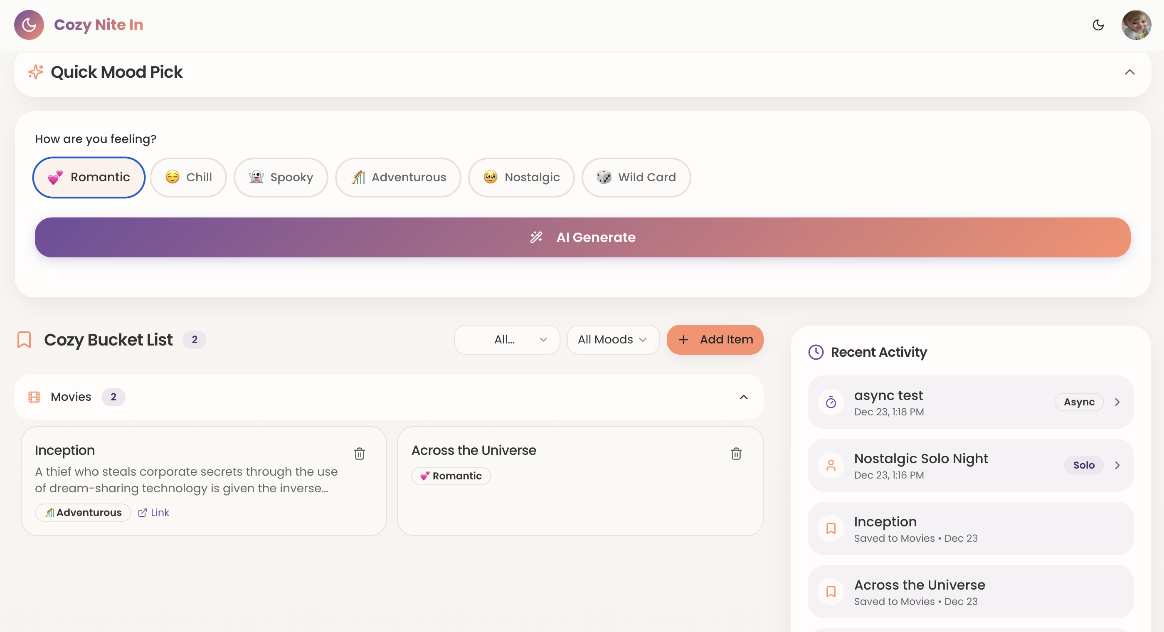Image resolution: width=1164 pixels, height=632 pixels.
Task: Delete Across the Universe via its trash icon
Action: pos(736,454)
